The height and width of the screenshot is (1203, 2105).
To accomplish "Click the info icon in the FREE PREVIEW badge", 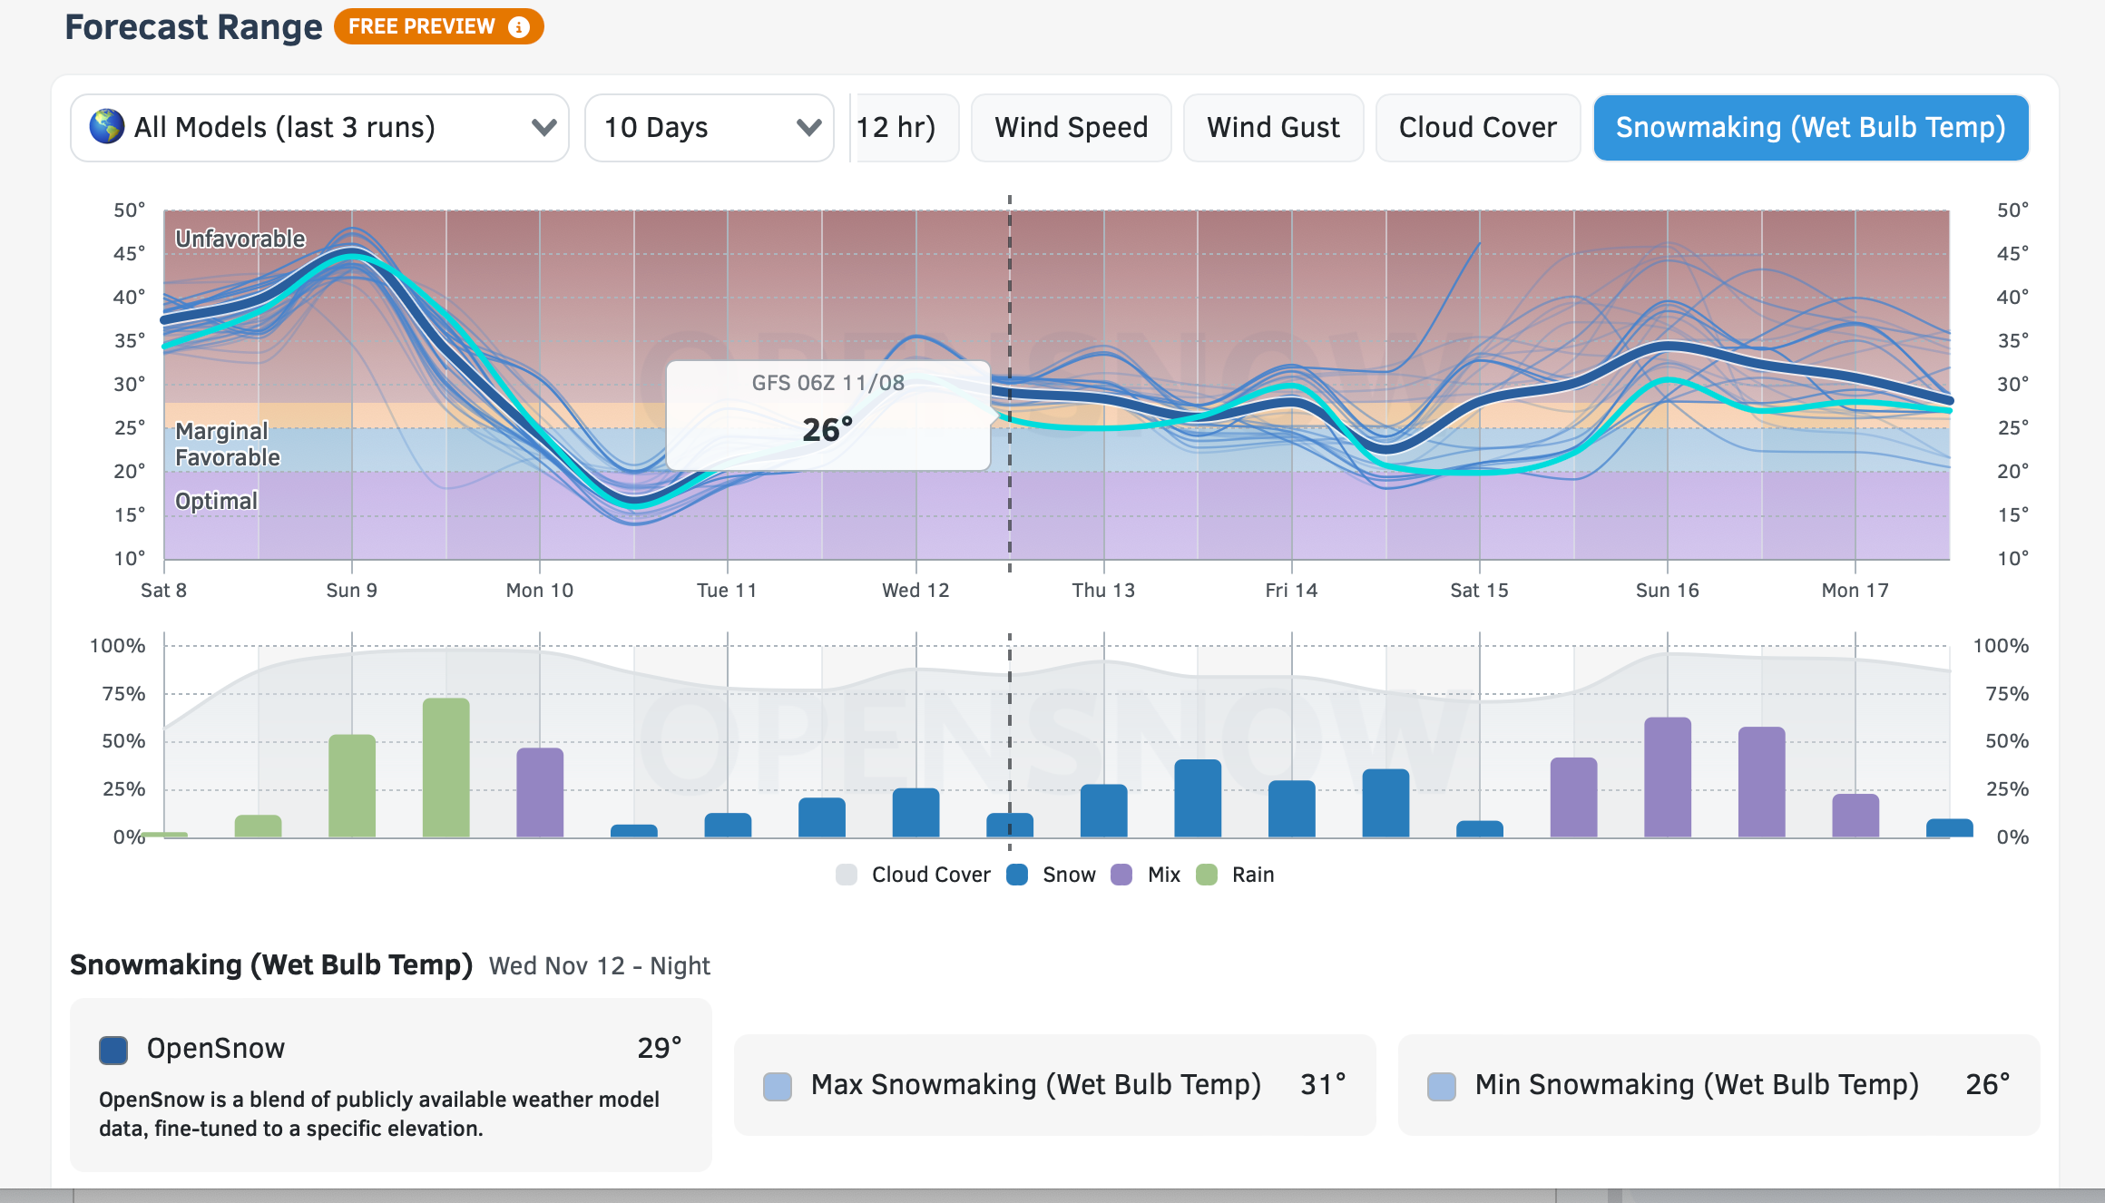I will (520, 26).
